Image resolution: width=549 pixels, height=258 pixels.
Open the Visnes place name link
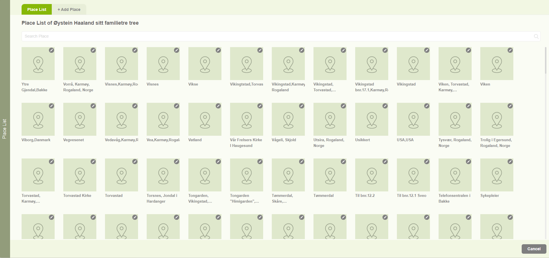(x=153, y=84)
